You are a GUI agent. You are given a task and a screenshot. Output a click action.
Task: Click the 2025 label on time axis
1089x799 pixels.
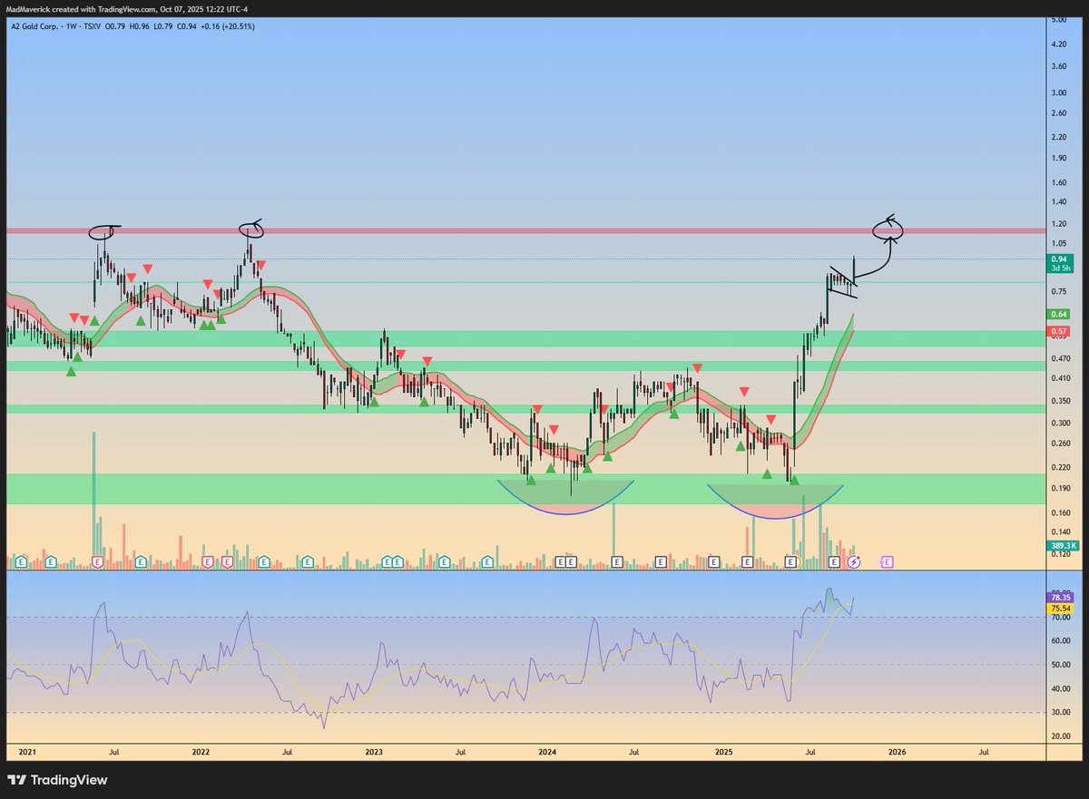[x=723, y=752]
